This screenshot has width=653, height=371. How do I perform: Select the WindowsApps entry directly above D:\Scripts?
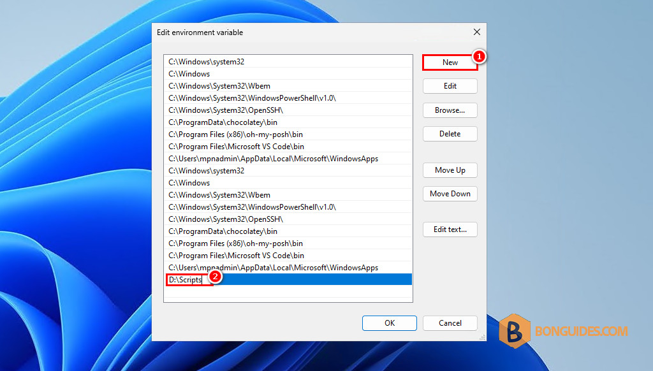click(x=288, y=267)
